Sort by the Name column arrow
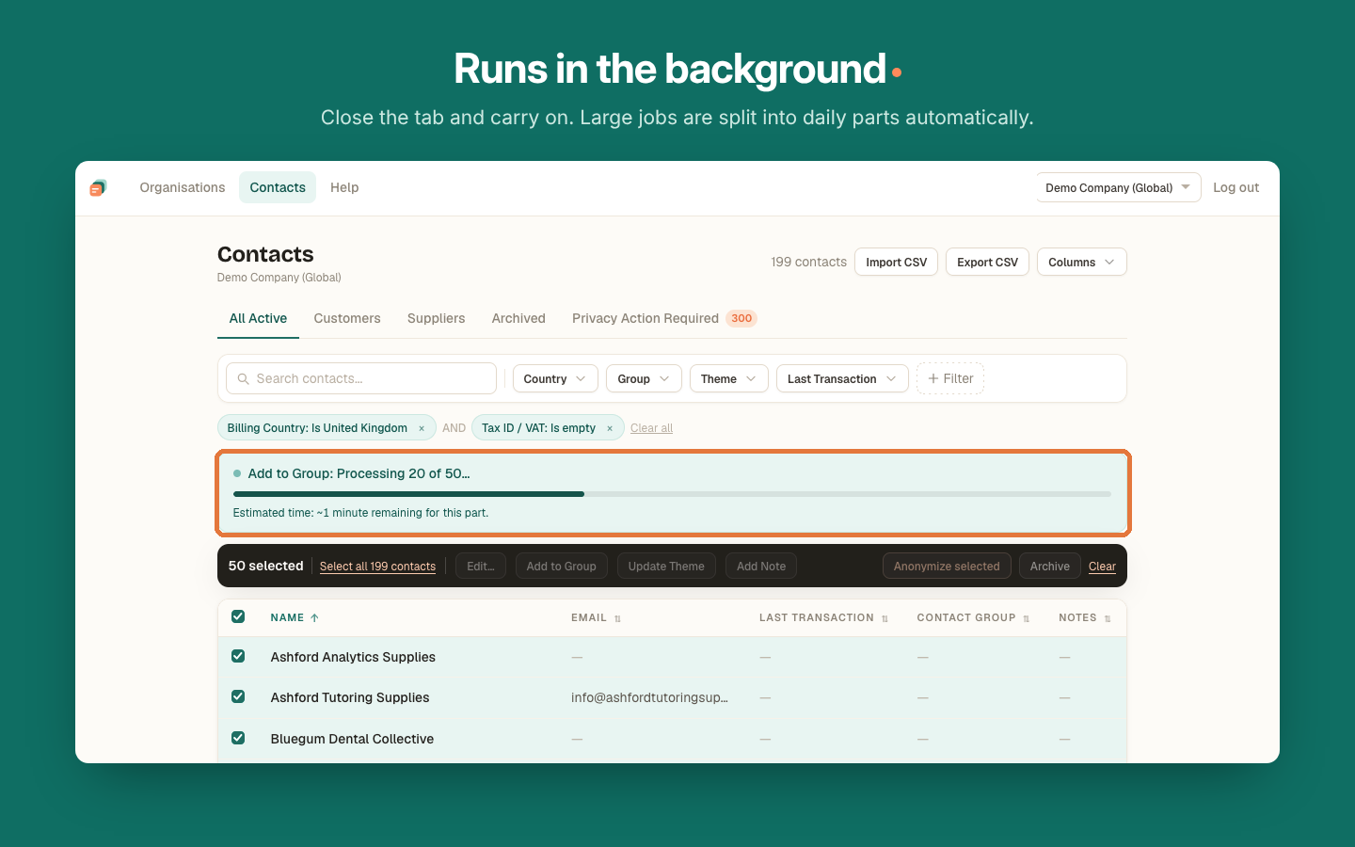Image resolution: width=1355 pixels, height=847 pixels. tap(314, 618)
